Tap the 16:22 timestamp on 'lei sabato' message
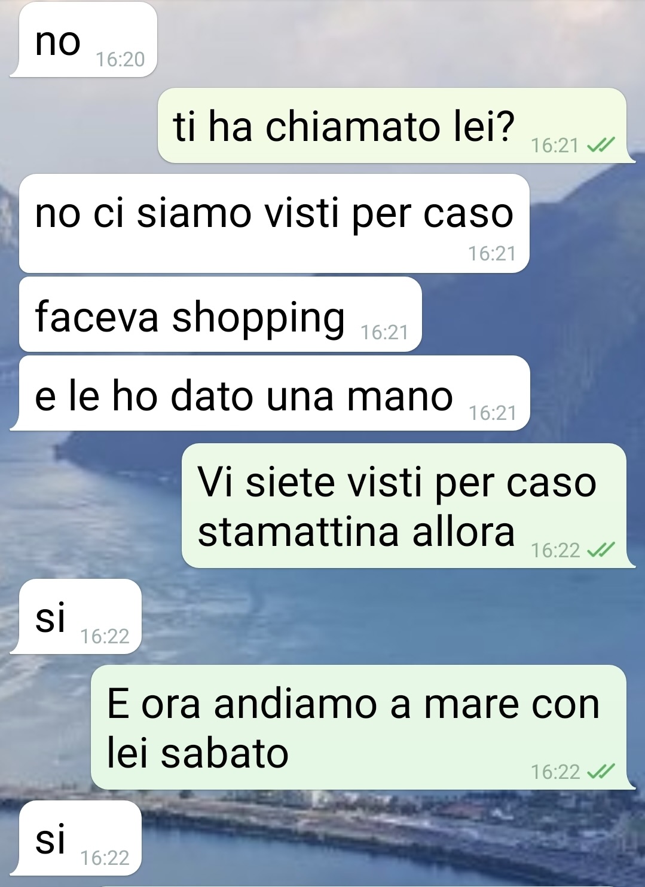645x887 pixels. click(x=555, y=772)
